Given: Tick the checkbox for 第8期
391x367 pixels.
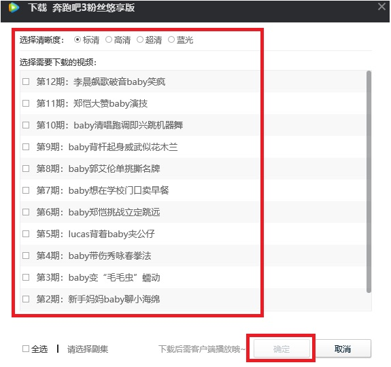Looking at the screenshot, I should click(26, 169).
